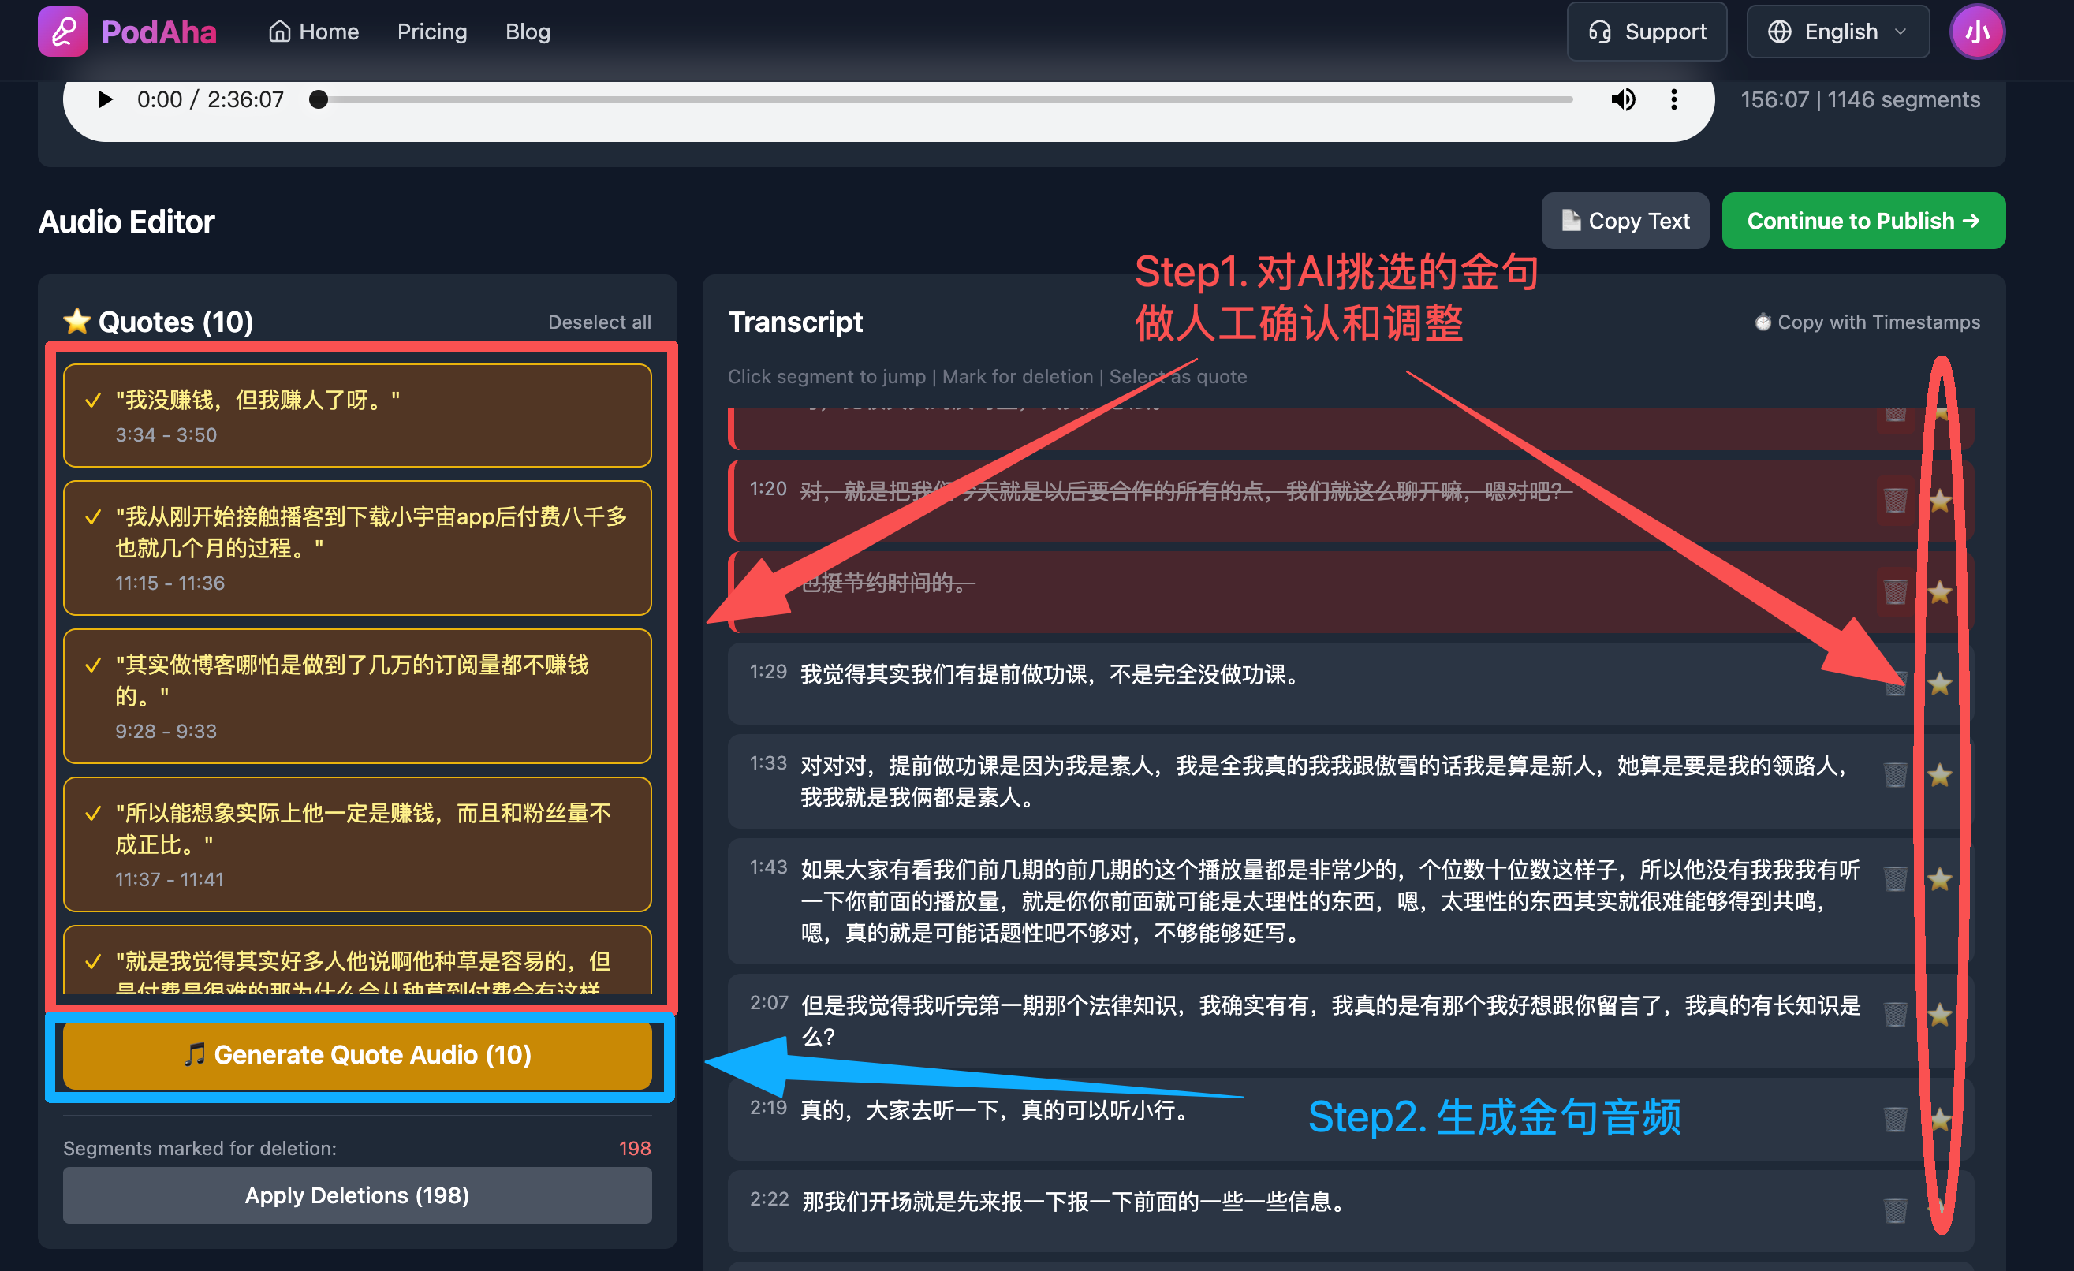Star the 1:43 segment as quote
The image size is (2074, 1271).
tap(1939, 880)
